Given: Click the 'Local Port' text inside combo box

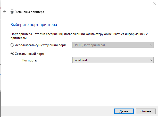Looking at the screenshot, I should [80, 60].
